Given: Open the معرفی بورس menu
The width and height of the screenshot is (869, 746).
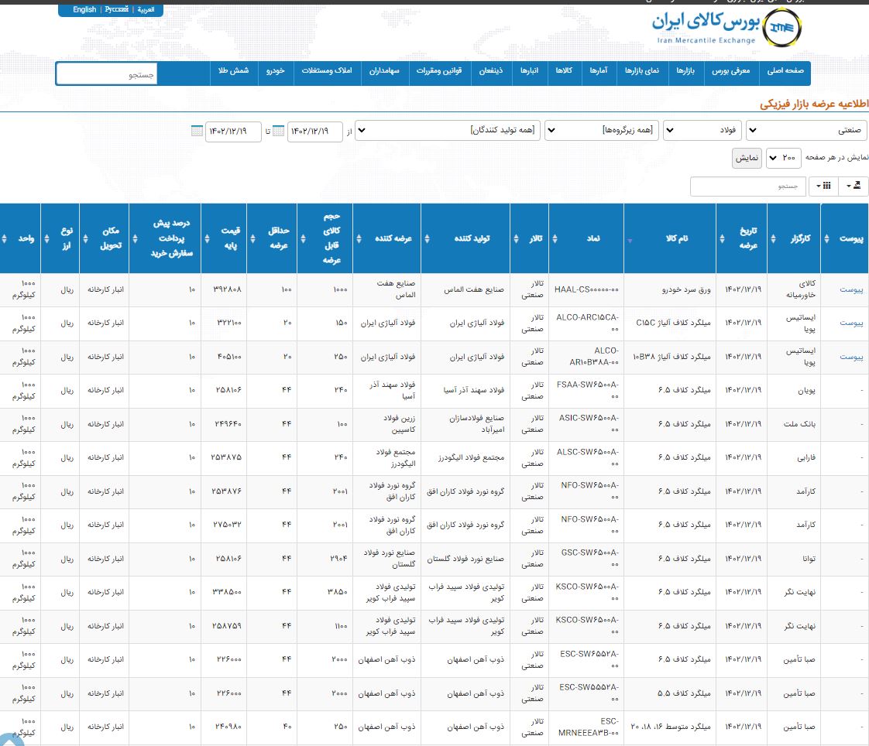Looking at the screenshot, I should pos(730,71).
